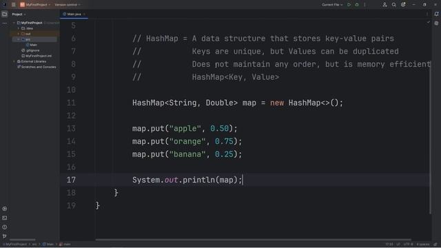This screenshot has height=248, width=441.
Task: Place cursor on 'System.out.println(map);' line
Action: click(x=187, y=180)
